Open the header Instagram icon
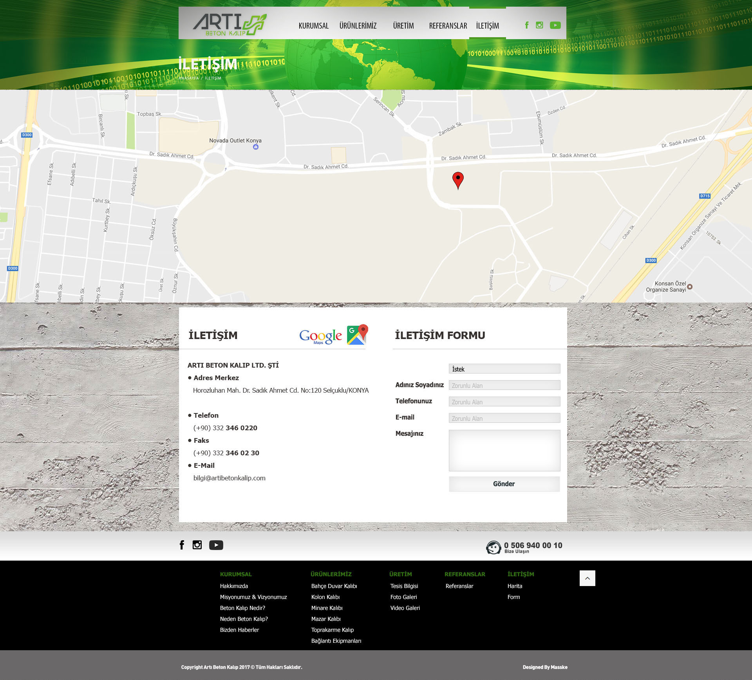 (539, 25)
